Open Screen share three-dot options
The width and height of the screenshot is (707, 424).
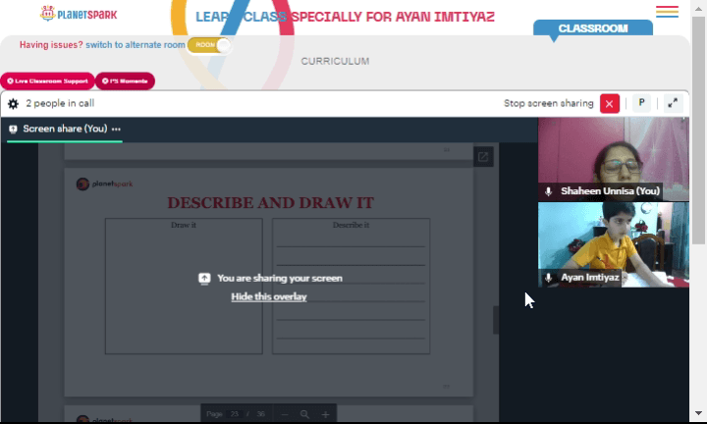pyautogui.click(x=116, y=129)
